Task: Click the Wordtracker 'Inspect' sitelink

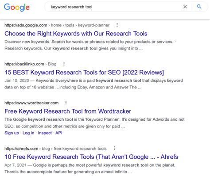Action: [x=45, y=133]
